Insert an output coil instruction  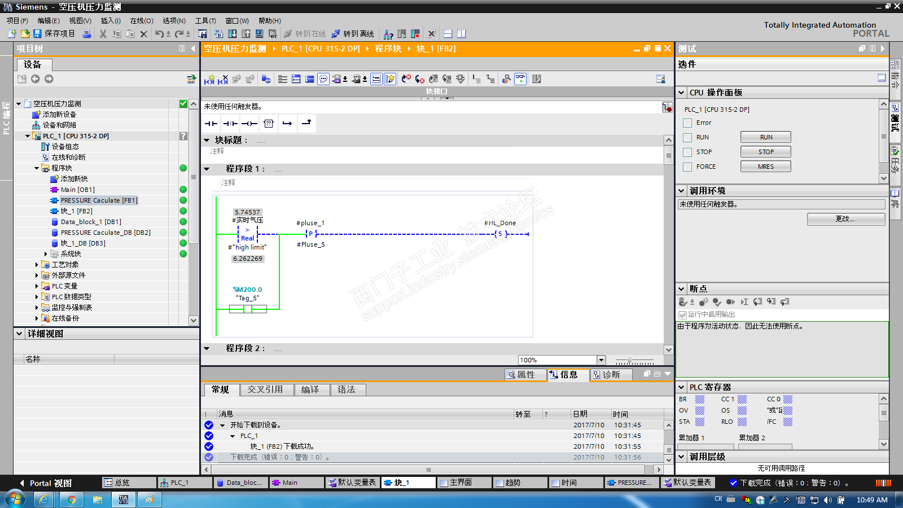pos(249,123)
